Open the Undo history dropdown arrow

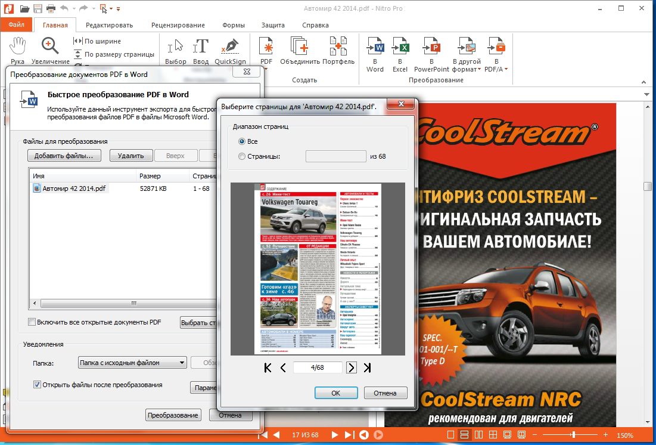tap(74, 9)
